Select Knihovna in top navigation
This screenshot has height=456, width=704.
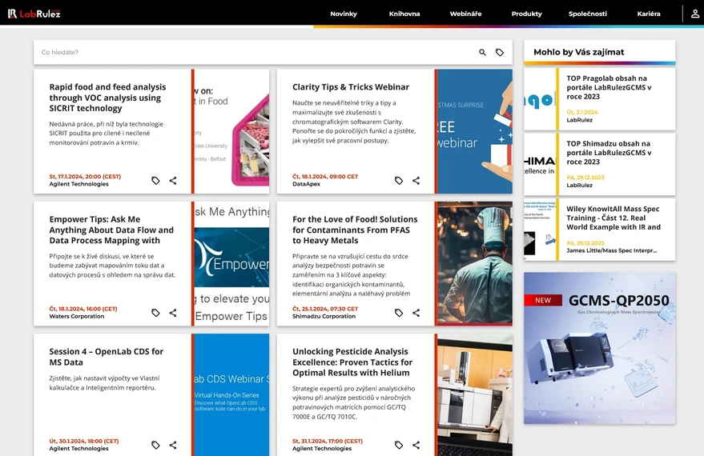point(404,14)
